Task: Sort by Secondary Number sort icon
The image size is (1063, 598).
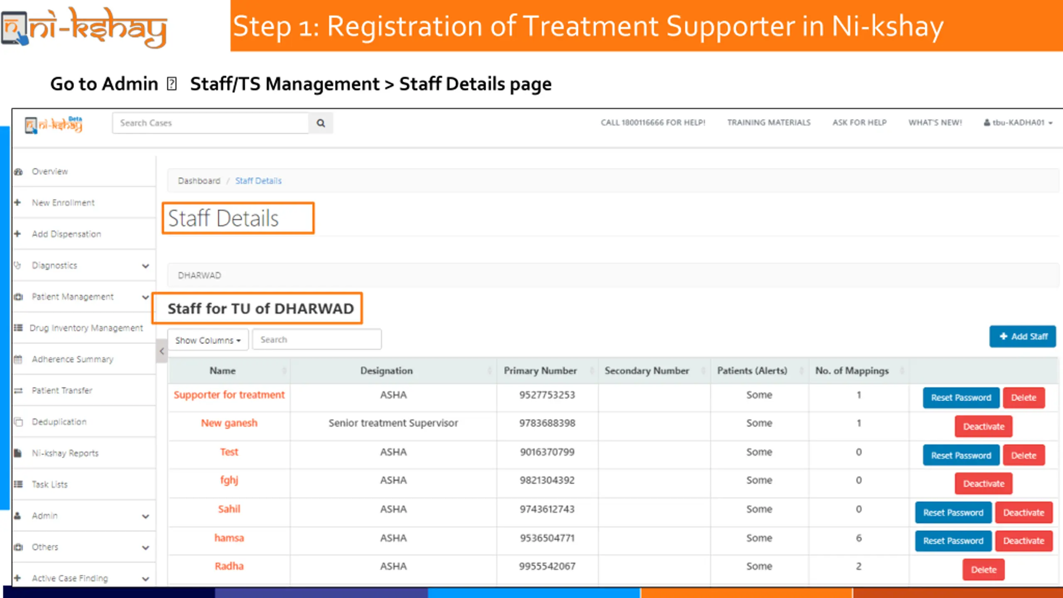Action: point(703,370)
